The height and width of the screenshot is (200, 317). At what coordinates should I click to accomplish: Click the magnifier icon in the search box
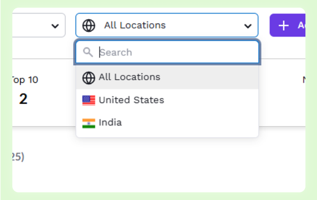(88, 52)
